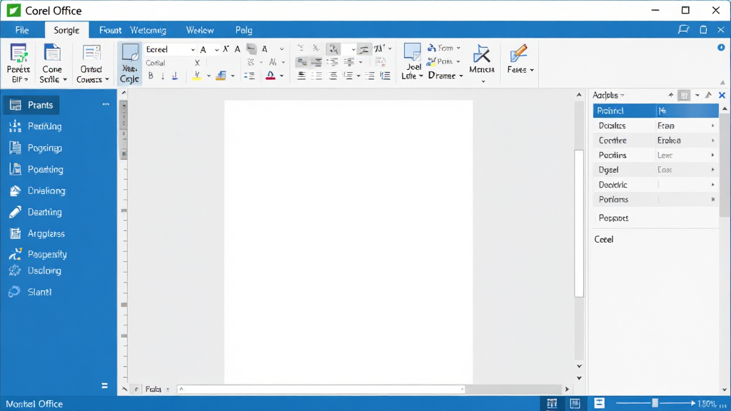Click the Cnjle page ribbon button

click(x=129, y=64)
